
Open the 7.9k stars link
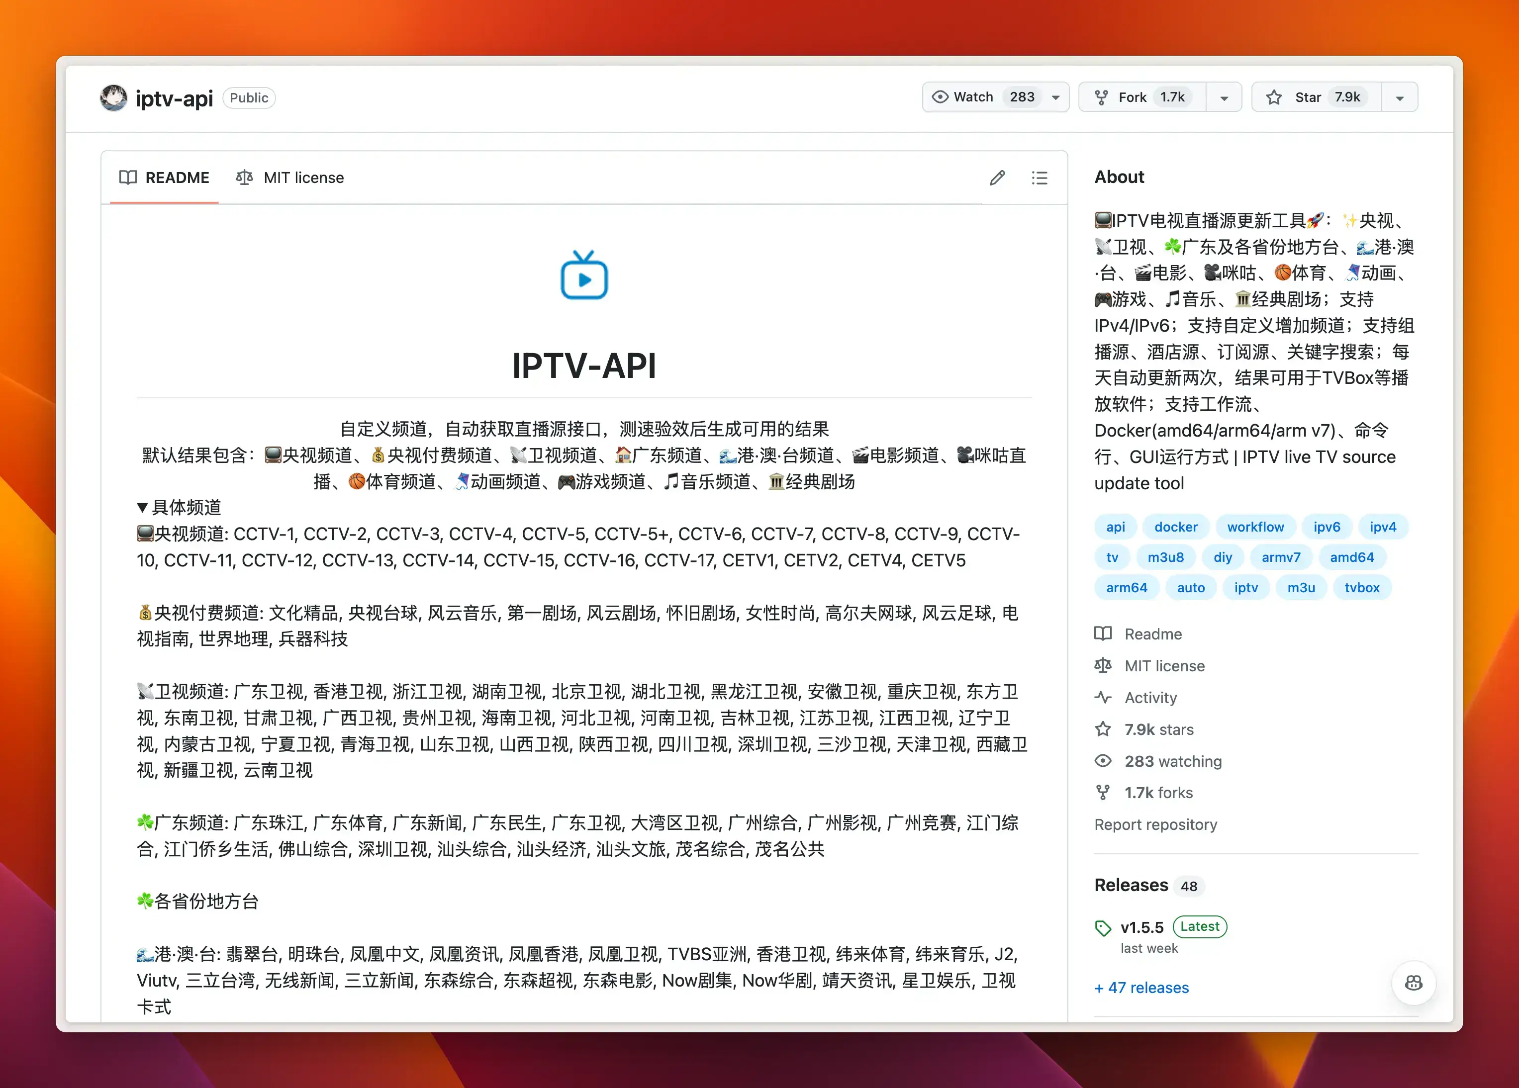[x=1159, y=730]
